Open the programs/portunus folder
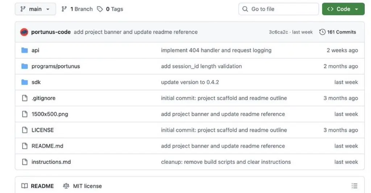 56,66
